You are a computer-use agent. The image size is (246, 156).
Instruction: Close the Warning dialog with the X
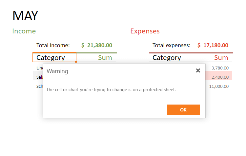198,70
